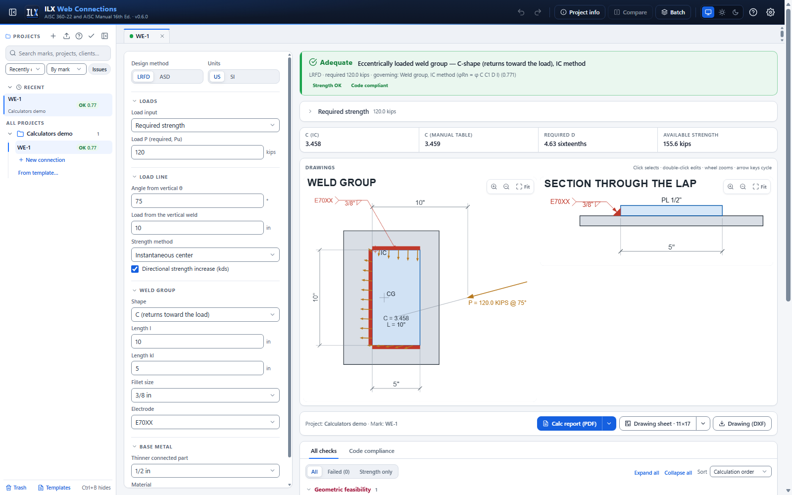Click the redo arrow icon
The height and width of the screenshot is (495, 792).
point(538,12)
